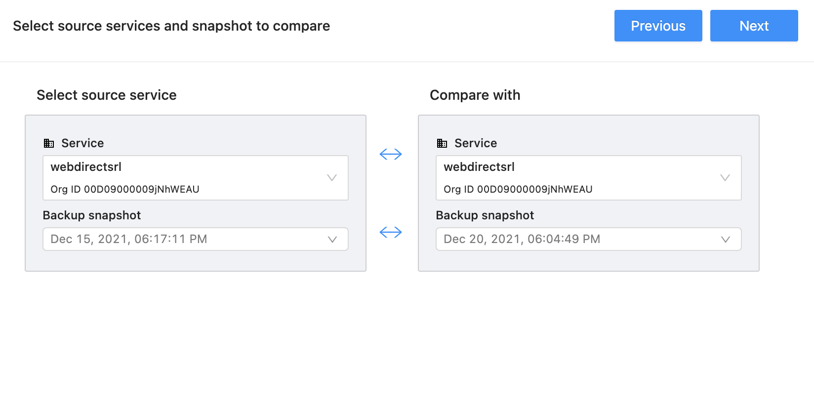This screenshot has height=411, width=814.
Task: Click the Org ID text in source service
Action: [x=125, y=189]
